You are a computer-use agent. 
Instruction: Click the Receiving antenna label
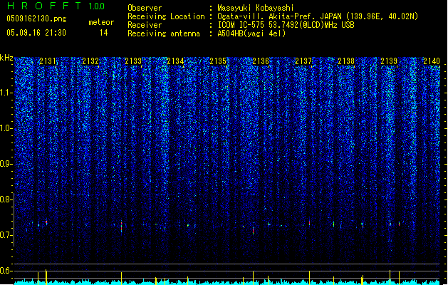click(164, 33)
